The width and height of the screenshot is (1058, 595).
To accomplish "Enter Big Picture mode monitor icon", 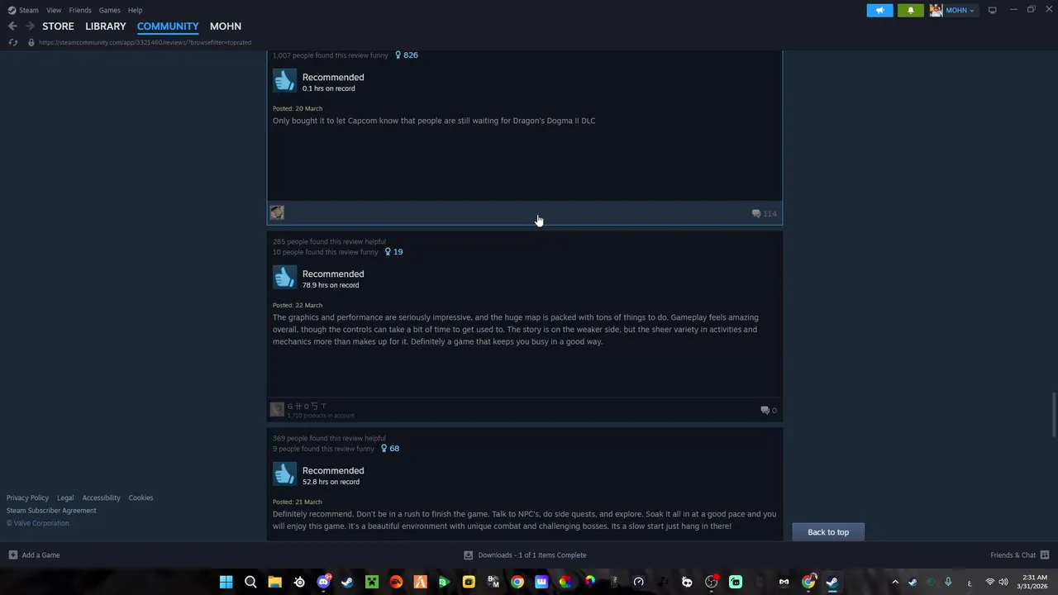I will [x=992, y=10].
